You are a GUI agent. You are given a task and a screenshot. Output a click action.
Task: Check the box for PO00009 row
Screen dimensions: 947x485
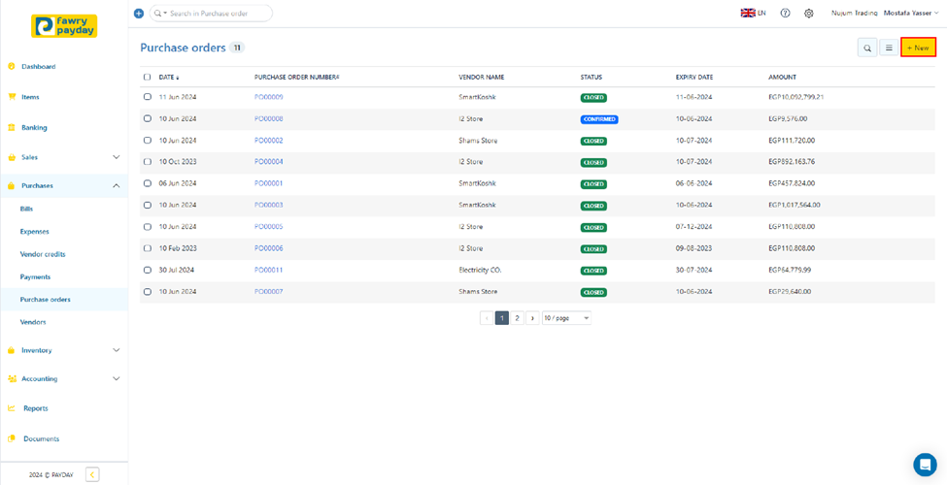(148, 97)
